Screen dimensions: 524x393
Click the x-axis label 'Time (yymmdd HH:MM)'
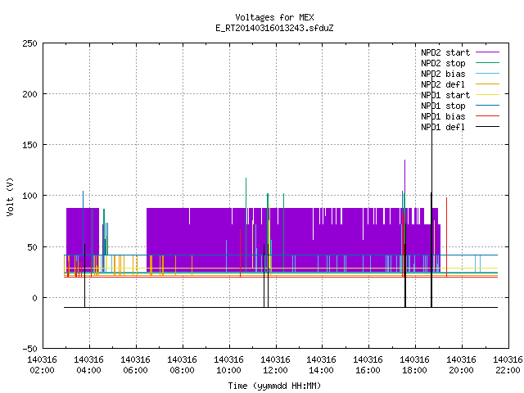click(x=274, y=386)
